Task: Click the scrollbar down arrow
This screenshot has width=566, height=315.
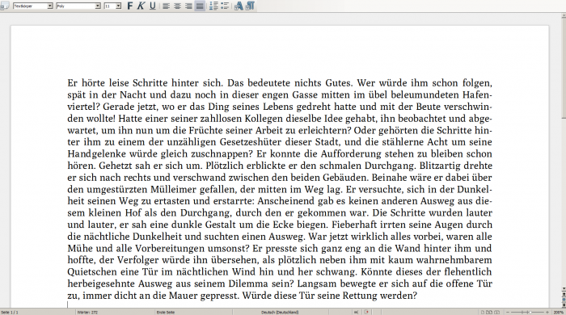Action: 564,288
